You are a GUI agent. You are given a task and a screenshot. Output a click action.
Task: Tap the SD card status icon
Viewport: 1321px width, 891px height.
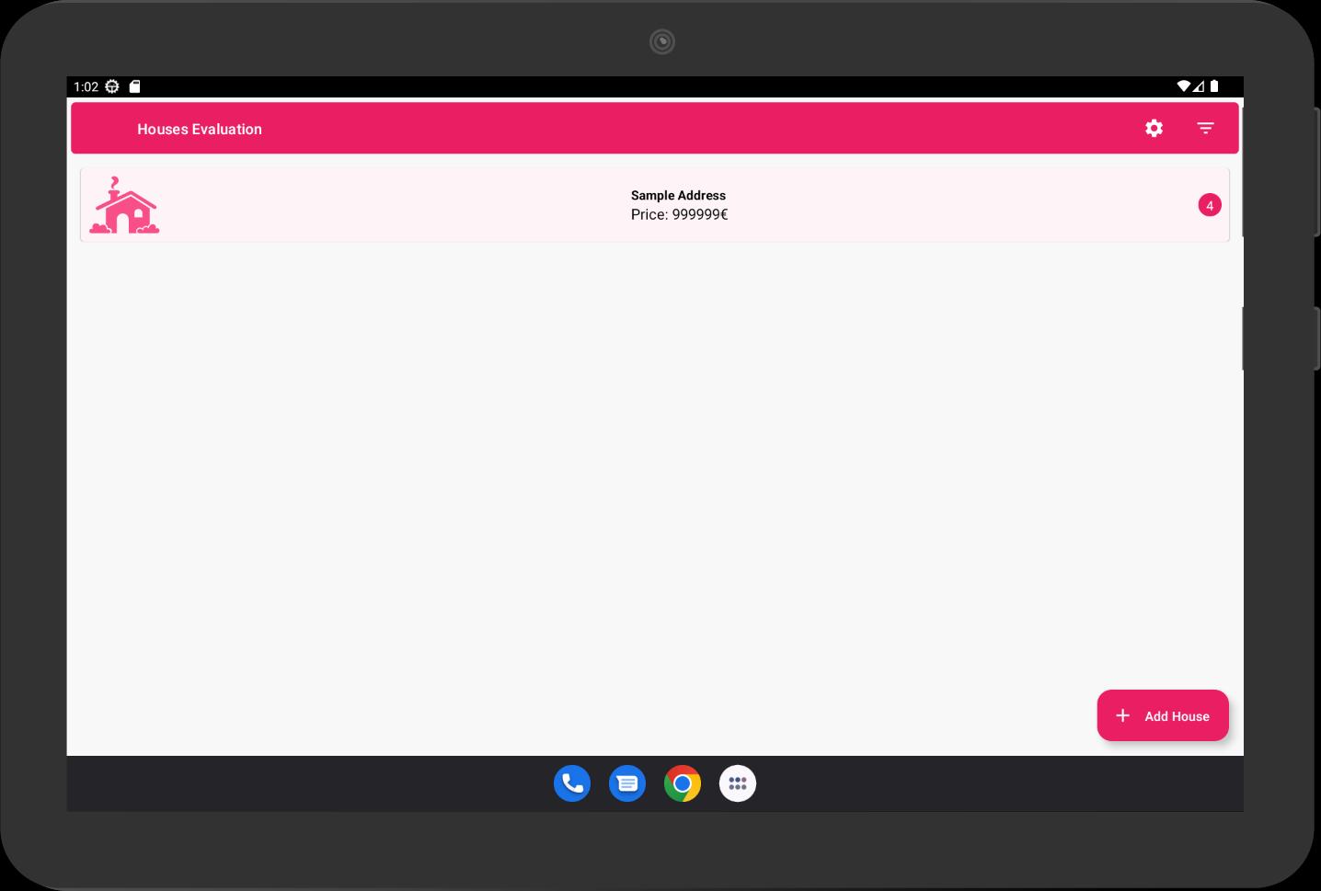[134, 86]
